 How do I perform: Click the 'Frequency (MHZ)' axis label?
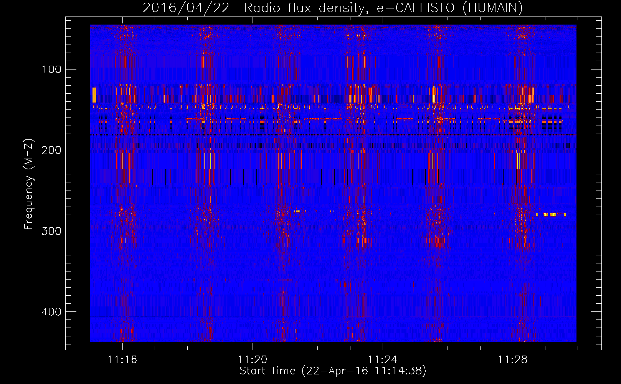tap(29, 184)
